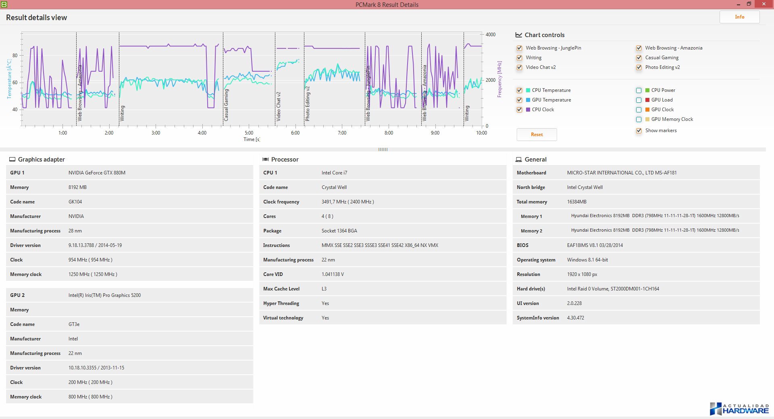
Task: Click the panel splitter grip below the chart
Action: [x=383, y=149]
